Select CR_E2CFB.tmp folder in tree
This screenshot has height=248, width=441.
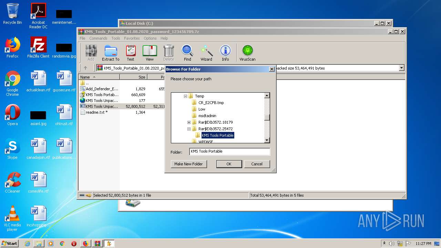(211, 103)
